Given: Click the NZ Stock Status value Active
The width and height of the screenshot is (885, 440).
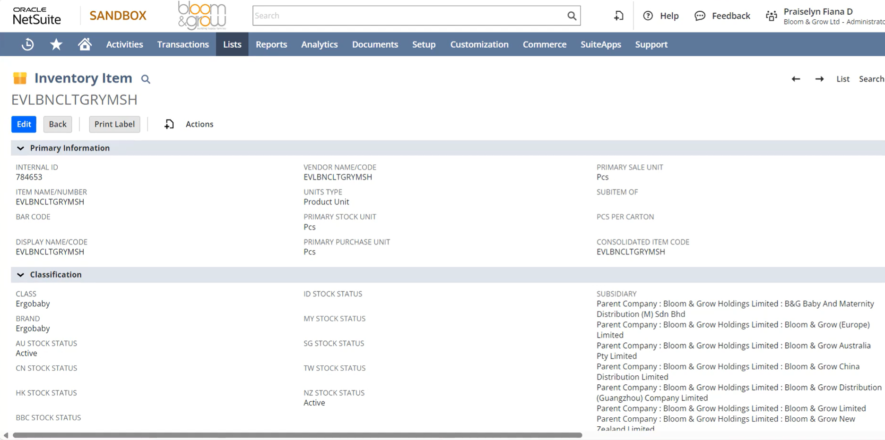Looking at the screenshot, I should click(x=314, y=403).
